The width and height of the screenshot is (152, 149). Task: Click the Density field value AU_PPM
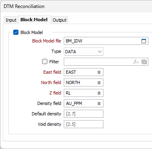(x=74, y=103)
